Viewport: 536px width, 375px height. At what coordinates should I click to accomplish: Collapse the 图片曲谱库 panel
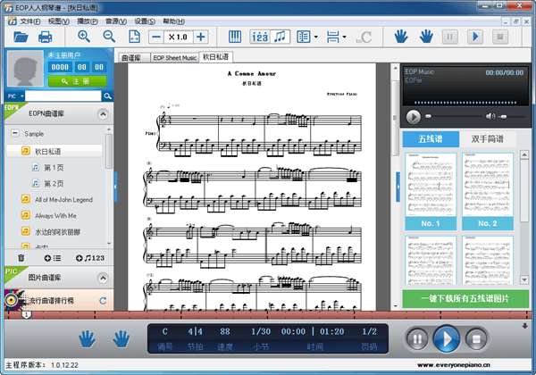coord(103,278)
